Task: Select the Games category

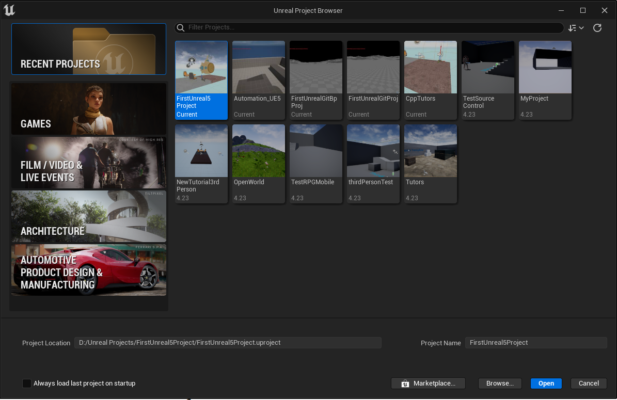Action: point(89,109)
